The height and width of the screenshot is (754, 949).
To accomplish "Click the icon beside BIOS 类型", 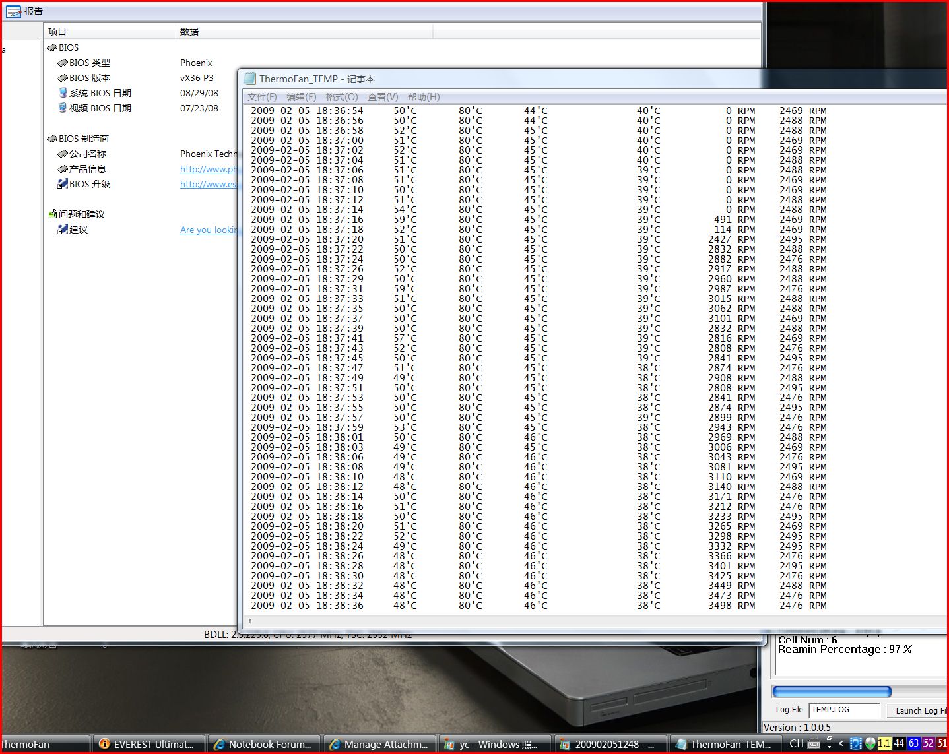I will pos(63,63).
